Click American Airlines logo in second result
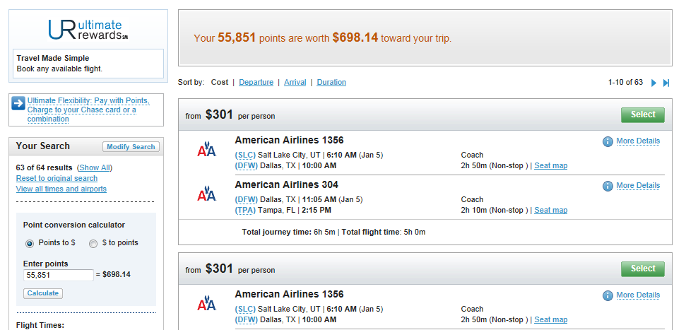 click(206, 303)
